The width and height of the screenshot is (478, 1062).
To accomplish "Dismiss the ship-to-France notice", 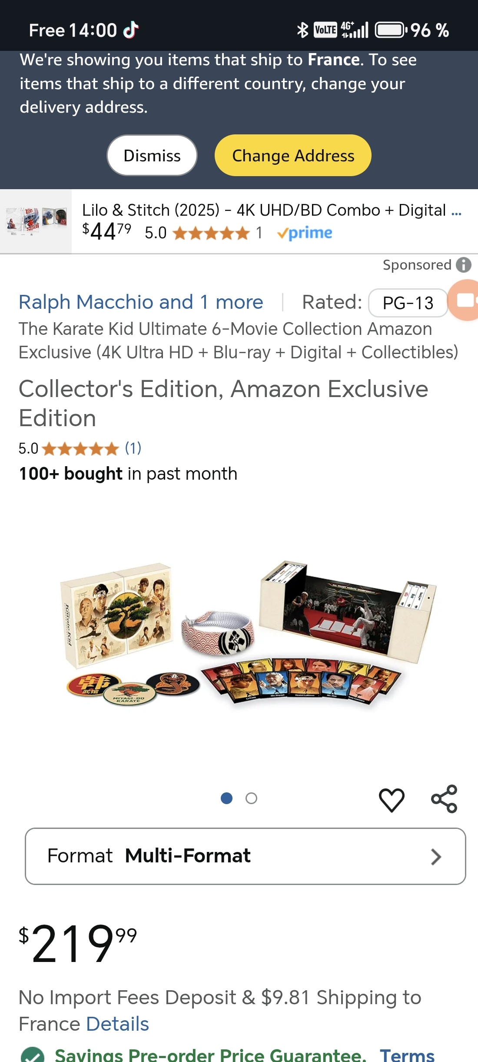I will click(x=152, y=155).
